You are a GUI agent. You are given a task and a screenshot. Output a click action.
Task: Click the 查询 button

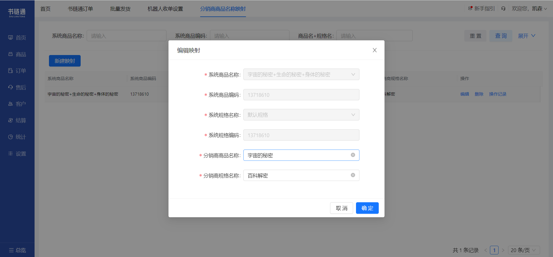(501, 36)
